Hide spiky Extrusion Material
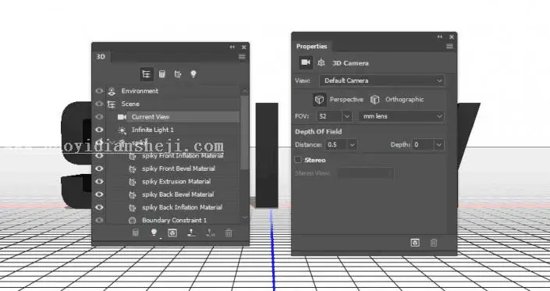Viewport: 550px width, 291px height. (x=99, y=181)
